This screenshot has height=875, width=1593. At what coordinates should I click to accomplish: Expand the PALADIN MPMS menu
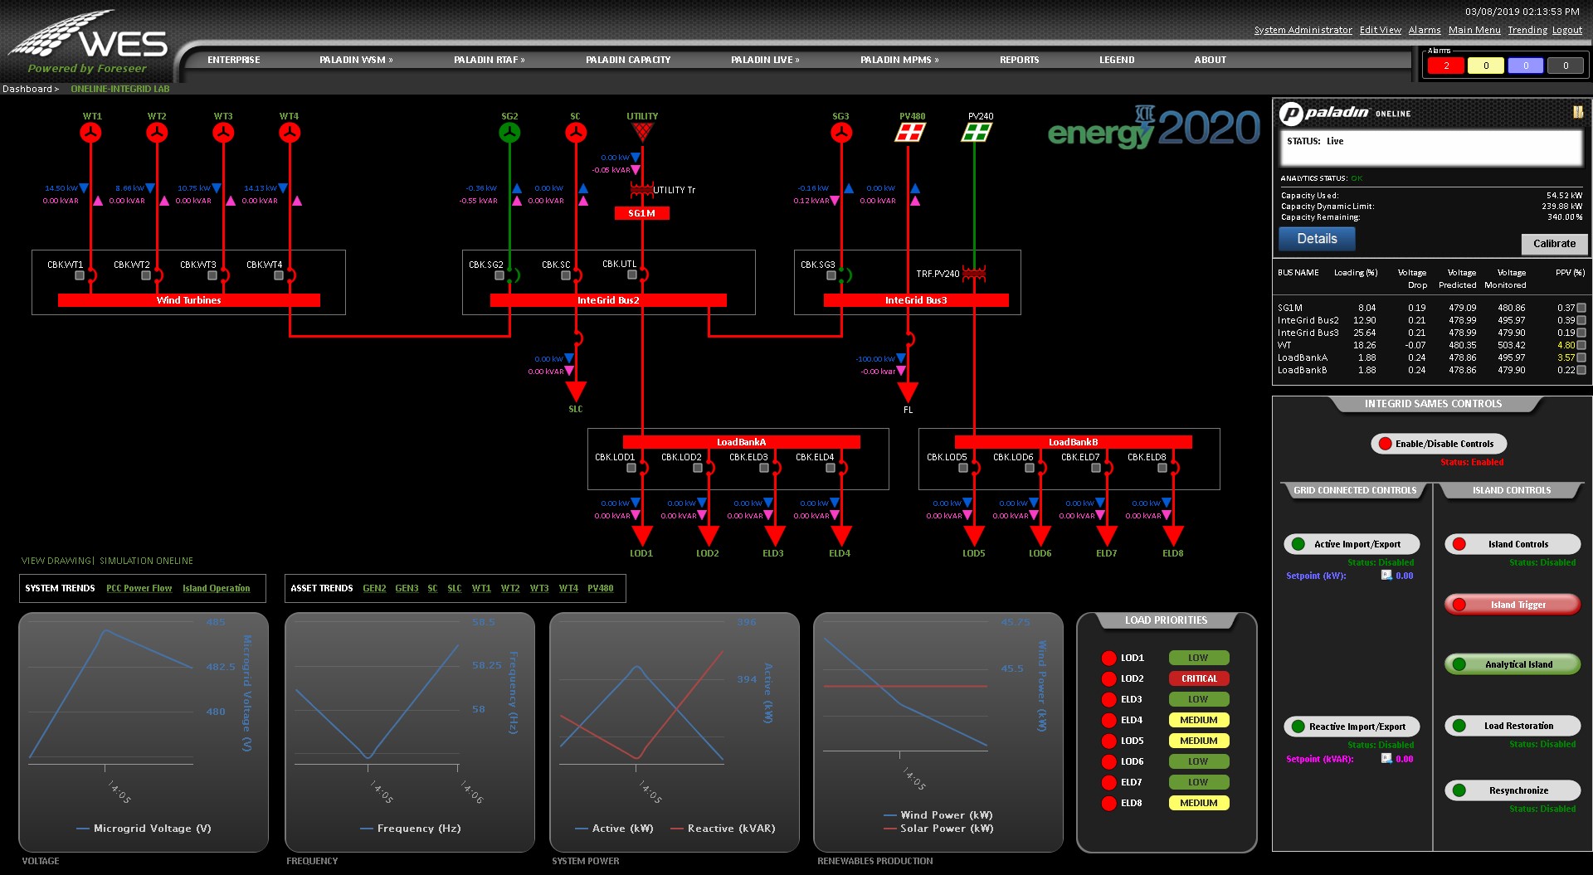click(x=899, y=60)
